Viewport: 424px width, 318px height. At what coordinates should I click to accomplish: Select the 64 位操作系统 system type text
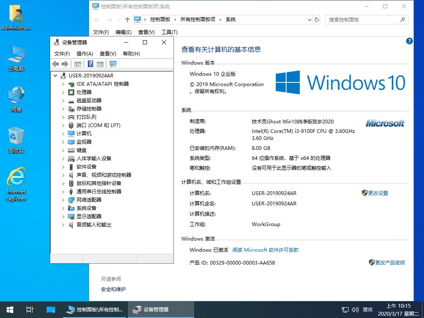click(x=291, y=158)
